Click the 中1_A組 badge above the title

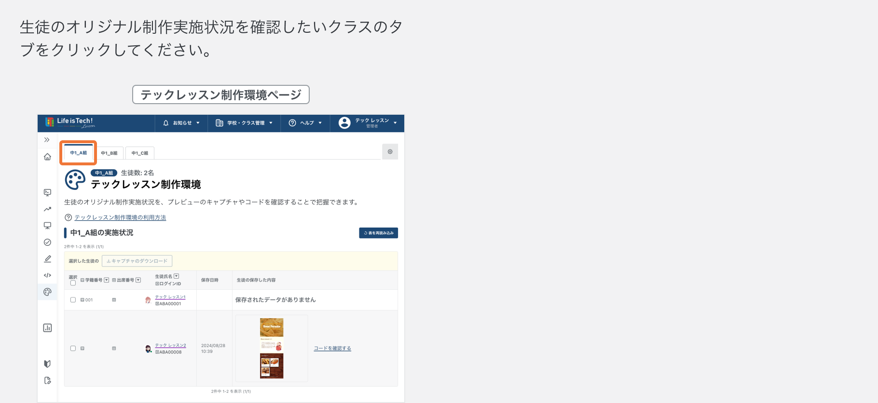(104, 173)
